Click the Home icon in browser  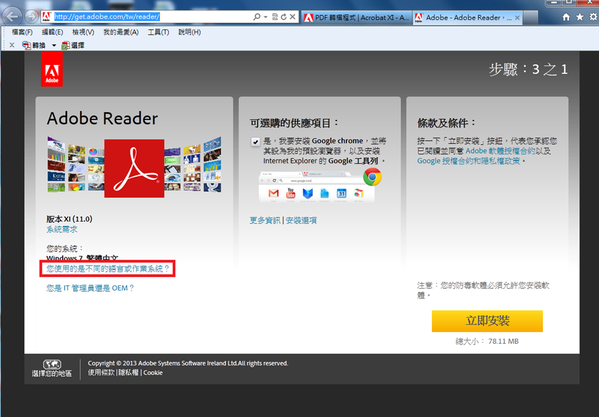click(566, 17)
